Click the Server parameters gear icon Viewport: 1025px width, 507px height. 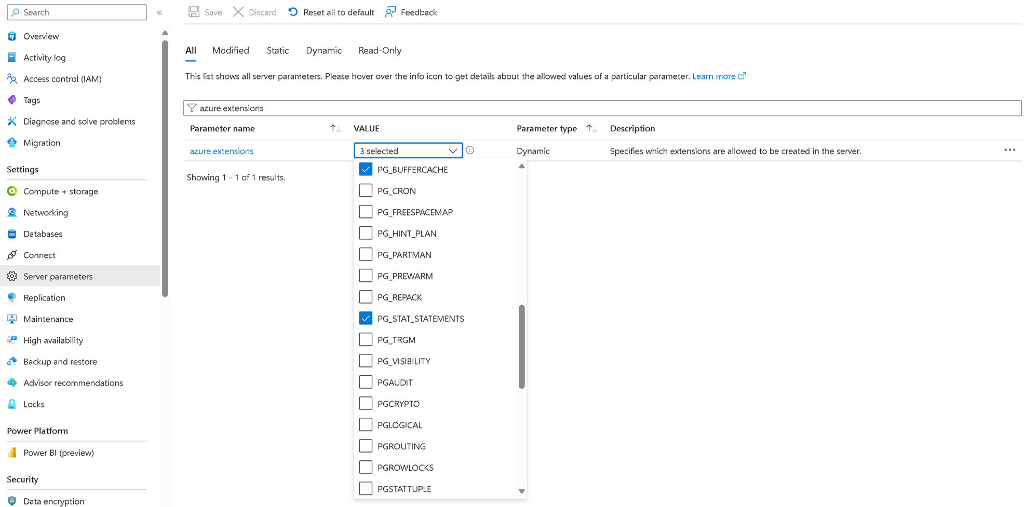click(x=12, y=277)
